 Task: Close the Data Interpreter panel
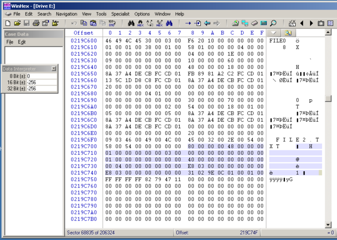point(54,68)
